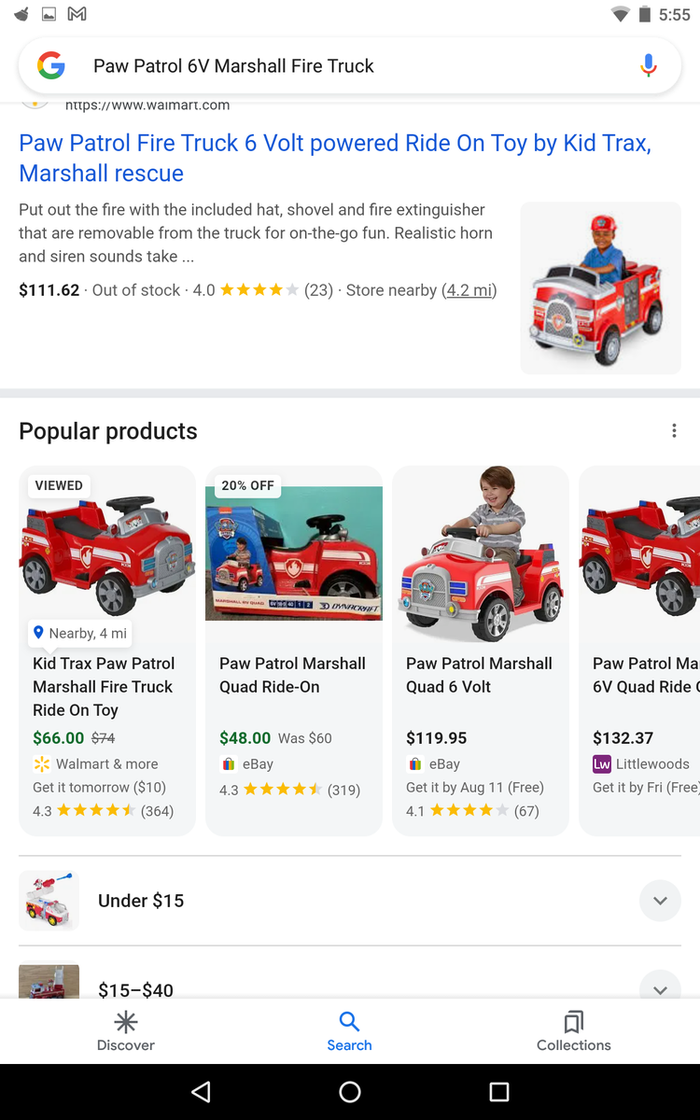Tap the Store nearby 4.2 mi link
Screen dimensions: 700x1120
468,290
